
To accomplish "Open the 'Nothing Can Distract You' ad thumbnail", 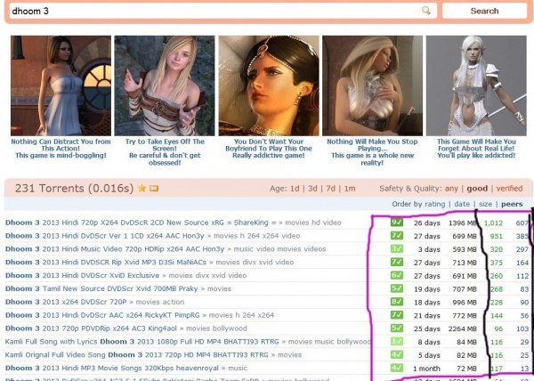I will (x=61, y=85).
